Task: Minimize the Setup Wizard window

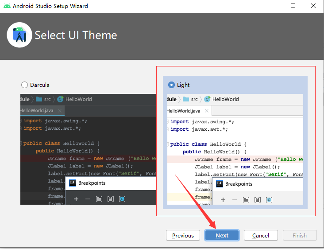Action: (273, 6)
